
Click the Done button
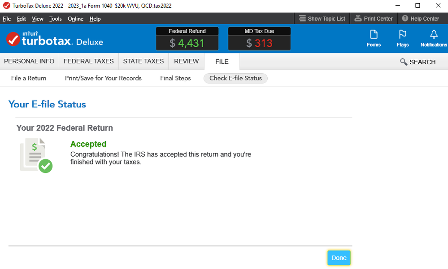(x=339, y=258)
